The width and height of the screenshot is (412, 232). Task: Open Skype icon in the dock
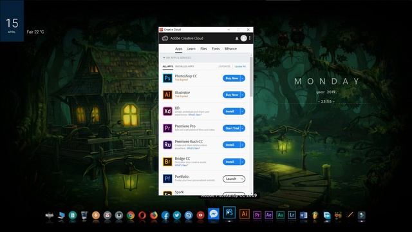tap(189, 215)
